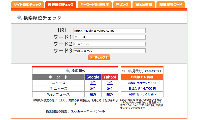Click the magnifier icon beside 検索順位チェック heading
Screen dimensions: 198x120
pos(19,18)
